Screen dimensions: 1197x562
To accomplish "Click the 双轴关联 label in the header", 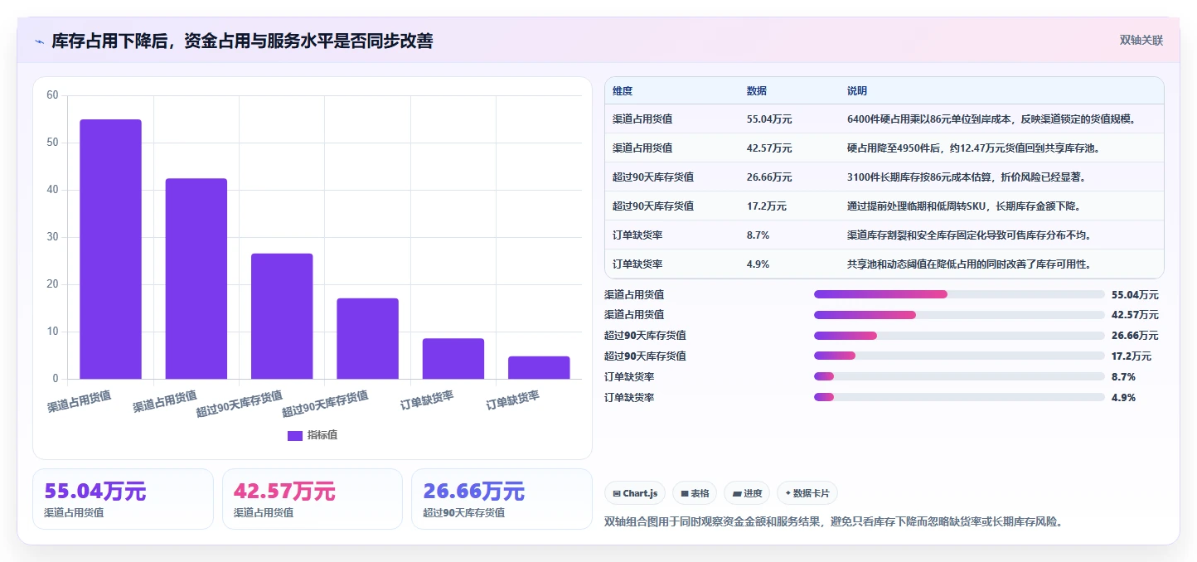I will coord(1141,40).
